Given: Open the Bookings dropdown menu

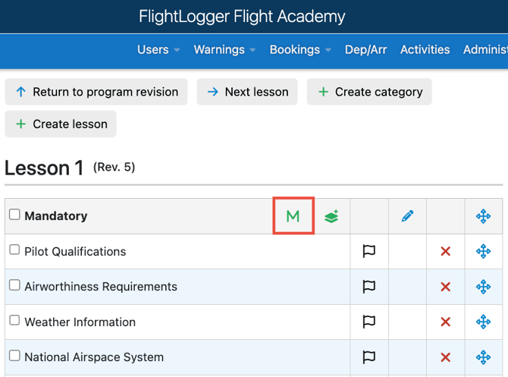Looking at the screenshot, I should [x=300, y=49].
